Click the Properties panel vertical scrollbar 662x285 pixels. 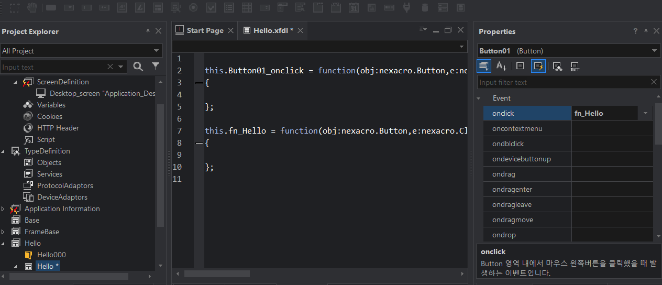(x=658, y=124)
